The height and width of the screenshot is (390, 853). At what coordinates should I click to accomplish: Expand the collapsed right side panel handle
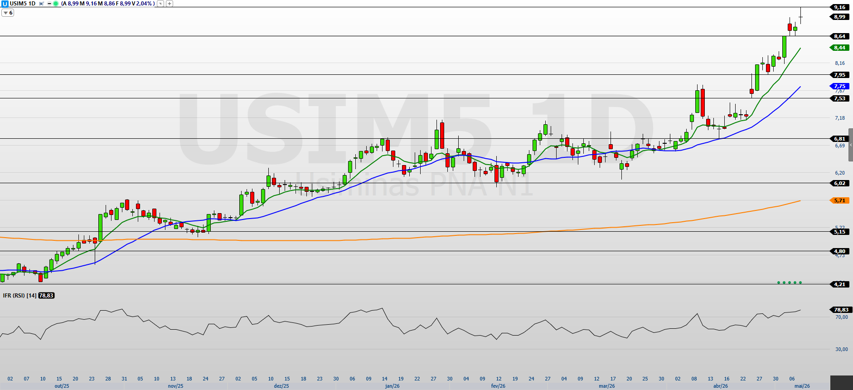(x=851, y=145)
